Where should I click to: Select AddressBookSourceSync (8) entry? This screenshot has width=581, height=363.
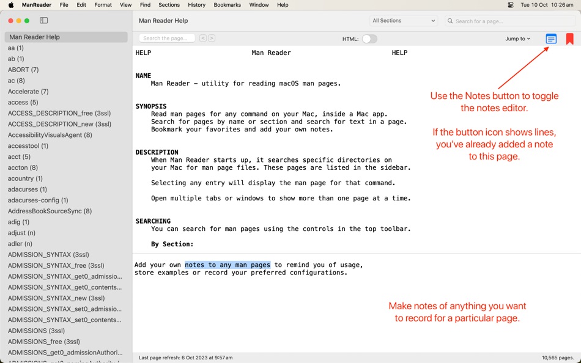[66, 211]
